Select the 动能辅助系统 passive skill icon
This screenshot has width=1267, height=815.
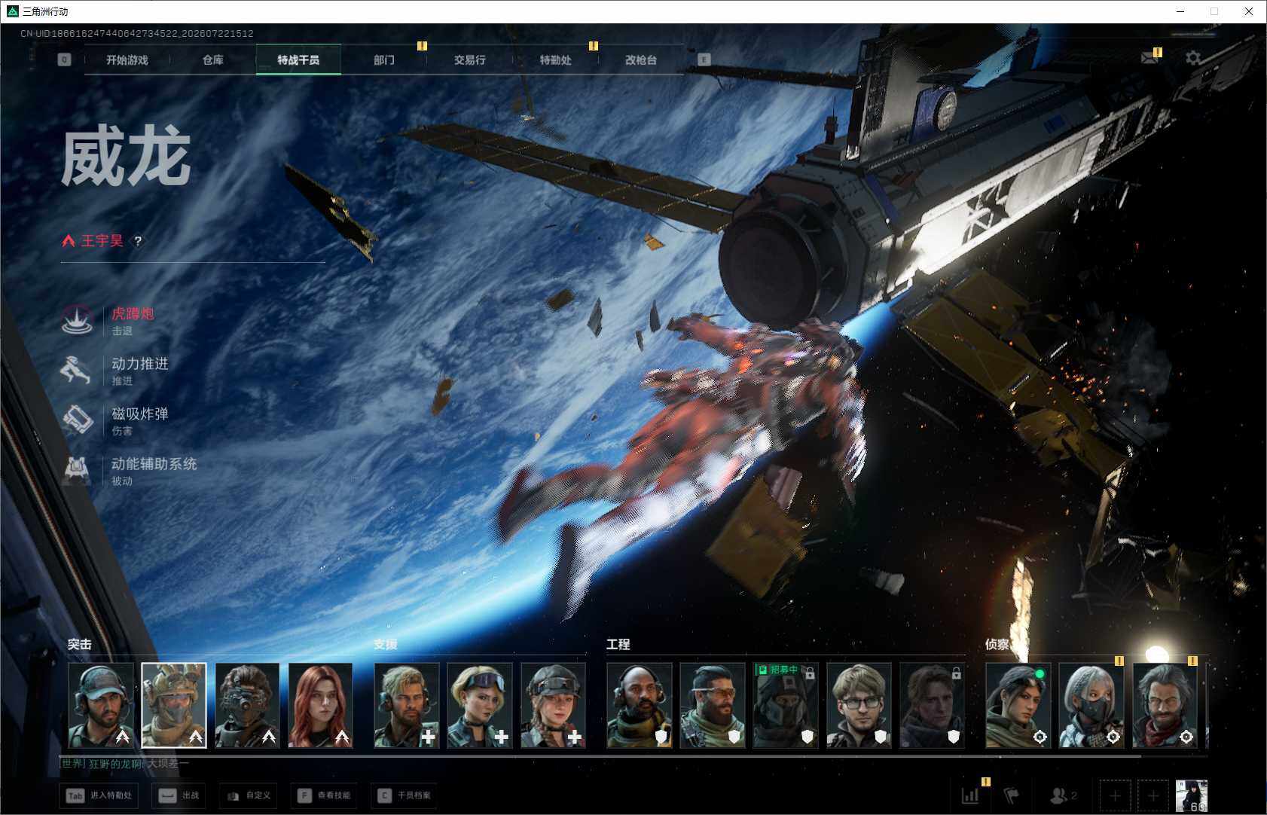pyautogui.click(x=77, y=471)
